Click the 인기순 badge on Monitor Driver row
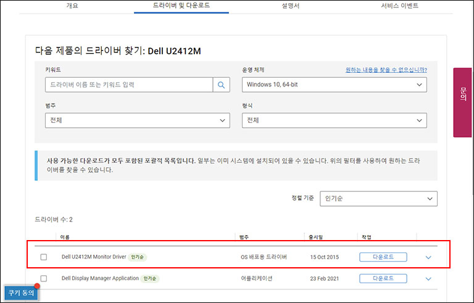 coord(137,257)
